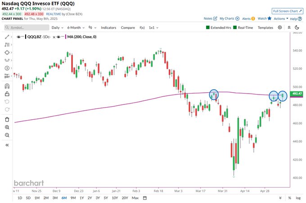Zoom in on the chart

pos(7,127)
